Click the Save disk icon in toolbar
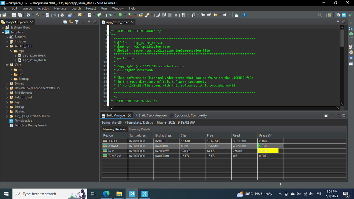 click(14, 15)
